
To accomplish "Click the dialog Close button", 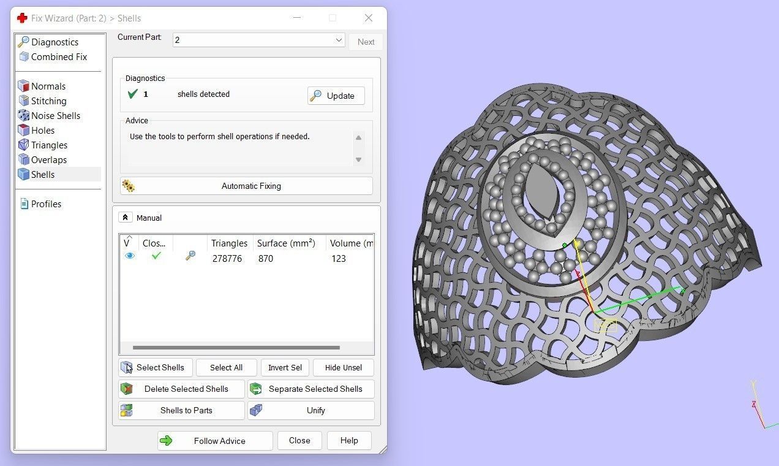I will click(299, 440).
